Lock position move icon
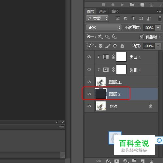 [115, 46]
